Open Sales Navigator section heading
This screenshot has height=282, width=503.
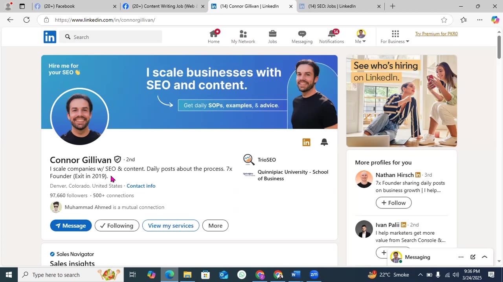72,254
